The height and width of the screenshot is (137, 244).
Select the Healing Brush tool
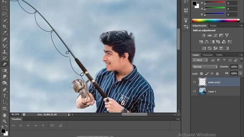5,39
